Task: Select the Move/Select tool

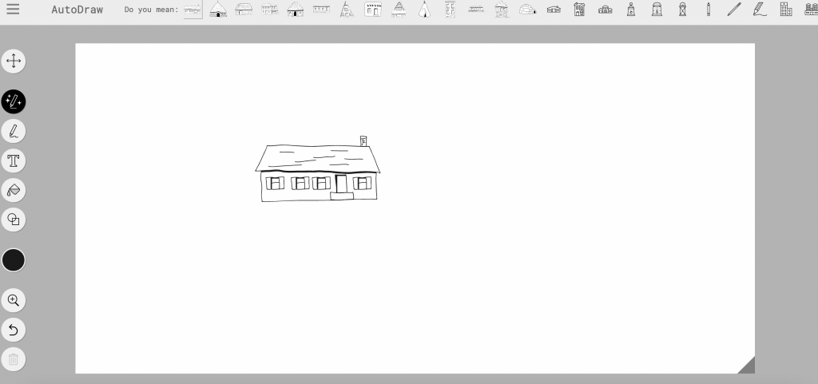Action: [14, 61]
